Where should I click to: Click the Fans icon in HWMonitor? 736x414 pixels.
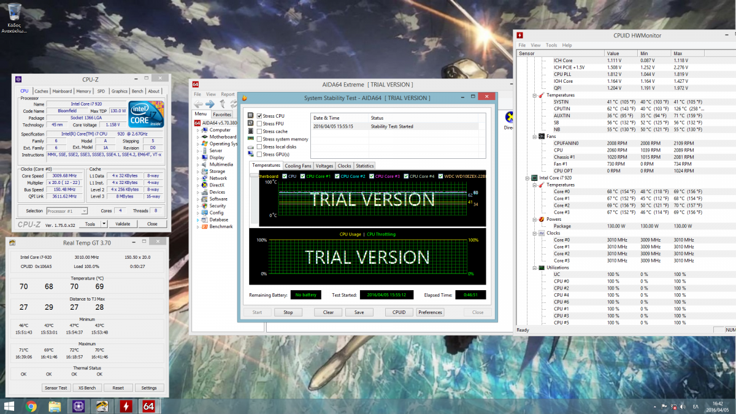[x=541, y=136]
